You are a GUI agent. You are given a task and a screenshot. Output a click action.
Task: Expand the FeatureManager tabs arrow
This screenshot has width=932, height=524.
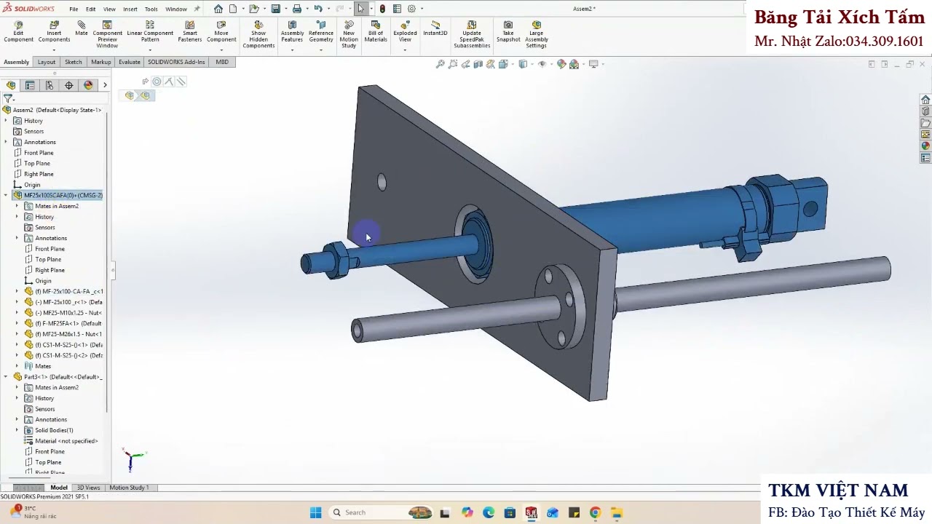(105, 85)
